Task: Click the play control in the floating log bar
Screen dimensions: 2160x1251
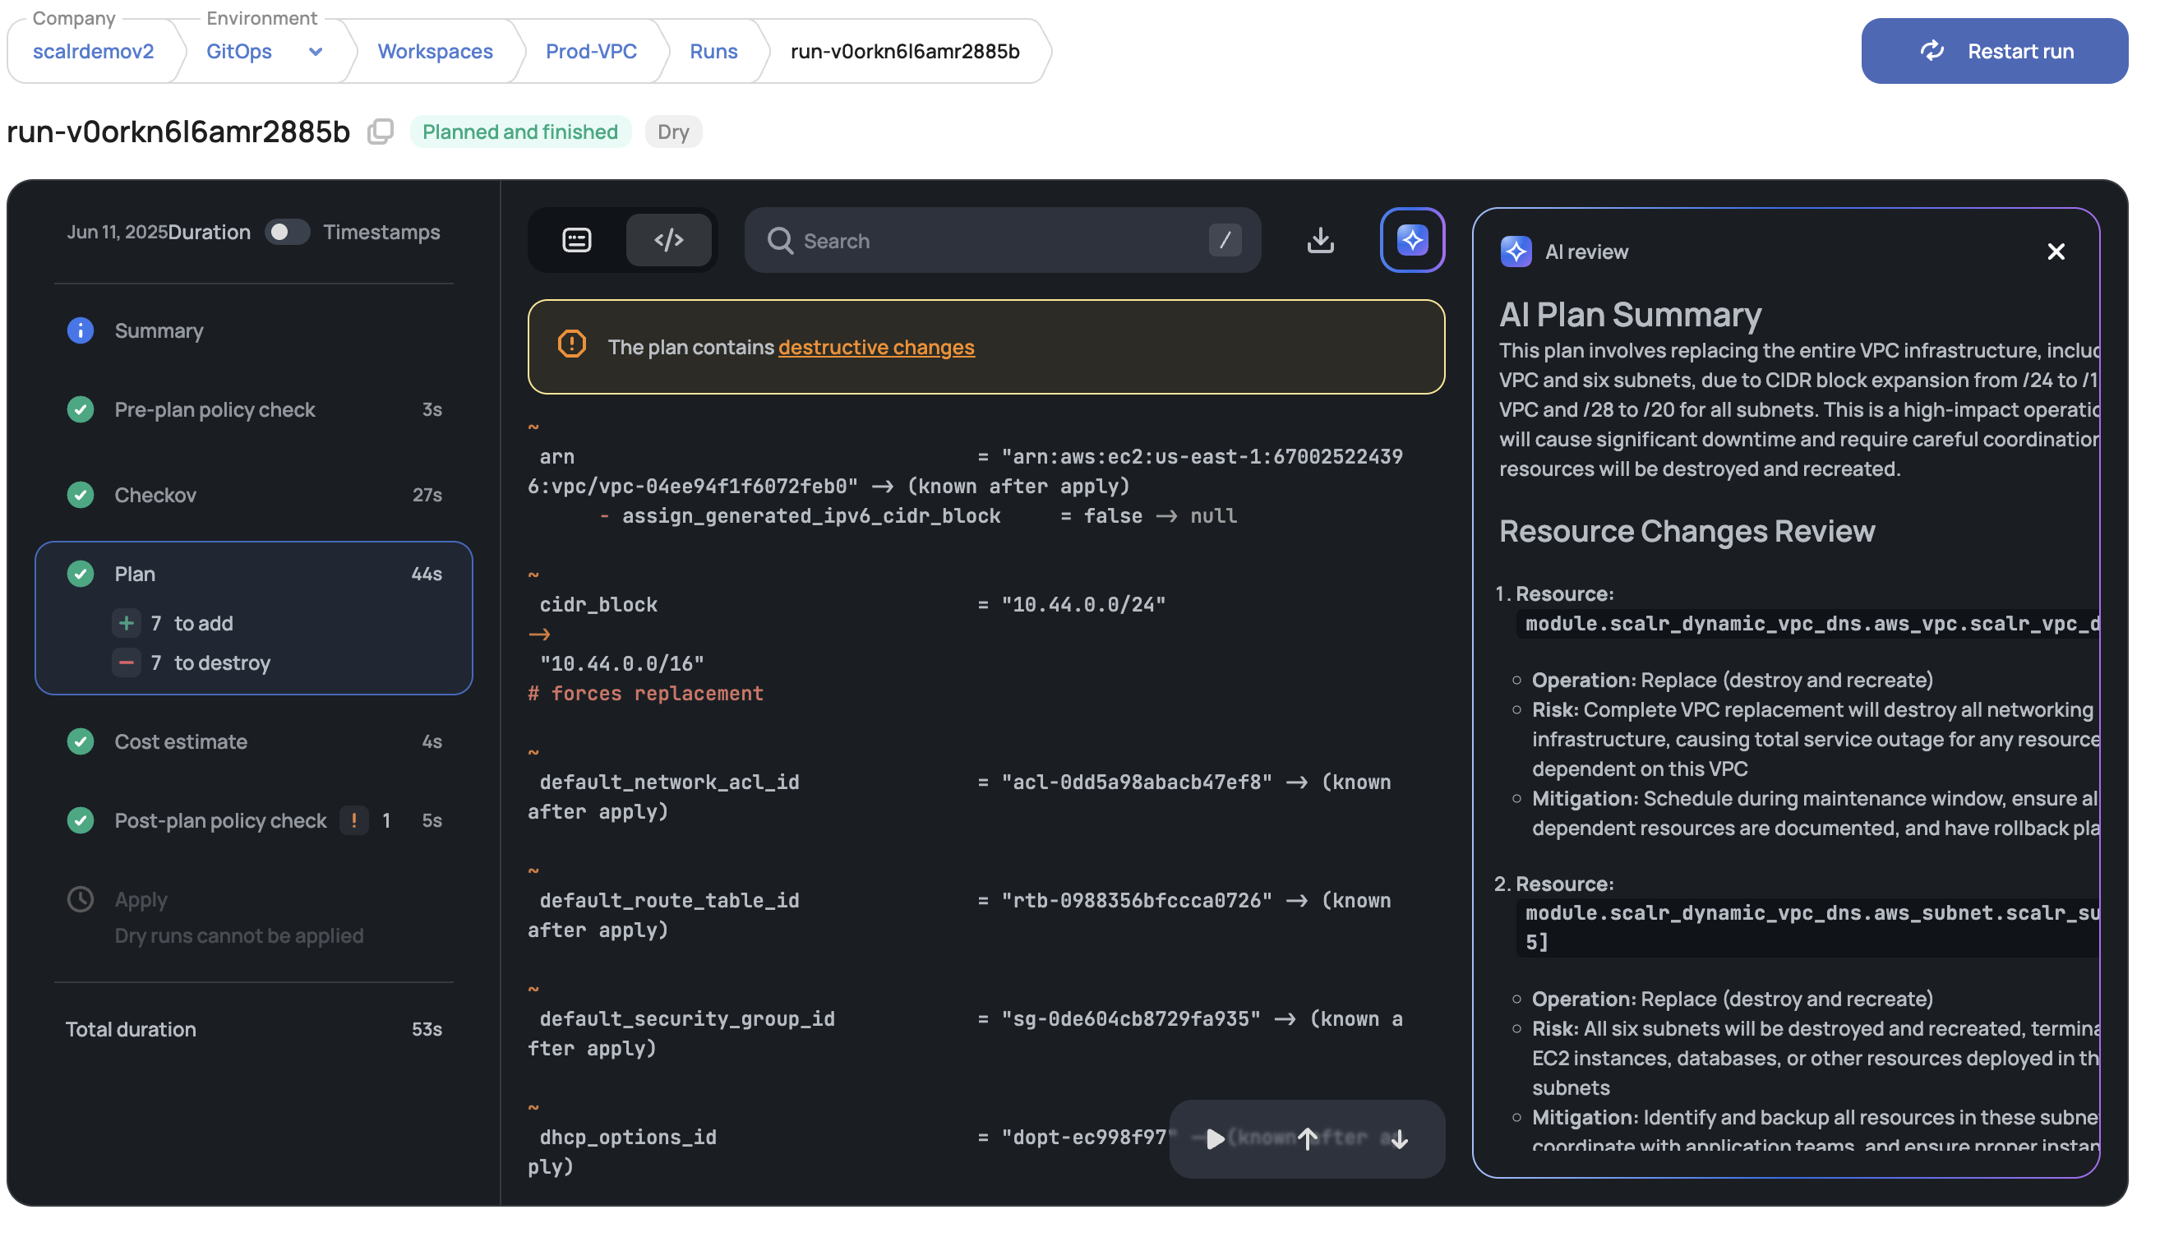Action: tap(1215, 1139)
